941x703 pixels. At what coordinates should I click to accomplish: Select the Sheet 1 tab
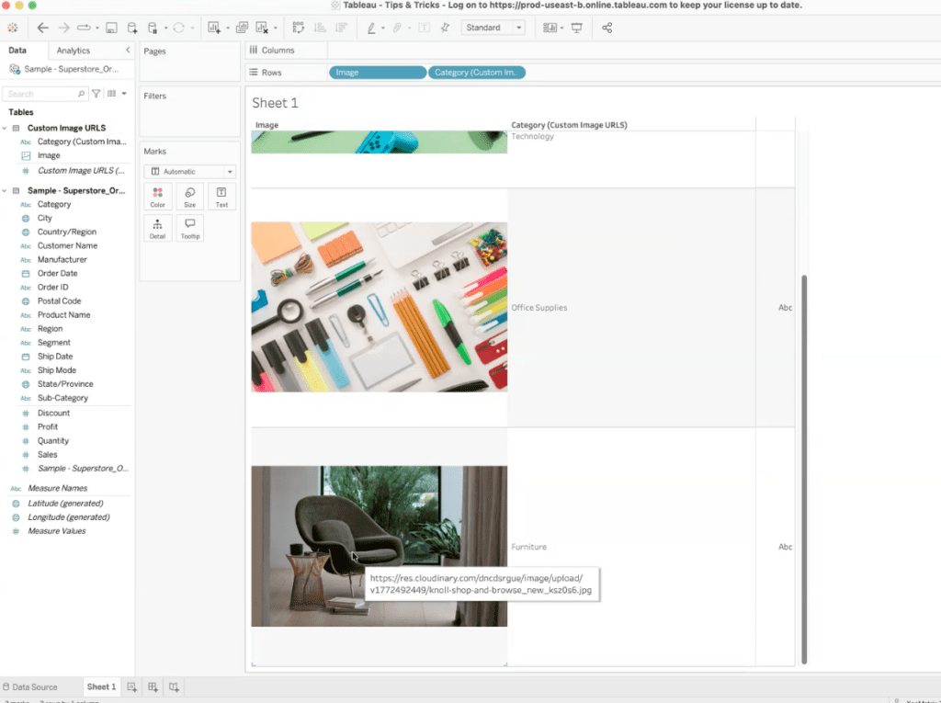click(x=101, y=686)
